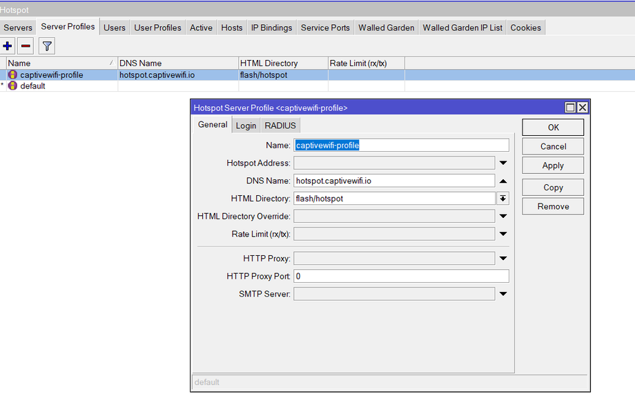This screenshot has width=635, height=396.
Task: Expand the HTTP Proxy field arrow
Action: [x=503, y=259]
